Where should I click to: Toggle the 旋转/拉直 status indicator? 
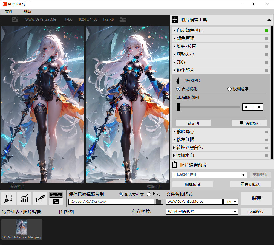(266, 47)
